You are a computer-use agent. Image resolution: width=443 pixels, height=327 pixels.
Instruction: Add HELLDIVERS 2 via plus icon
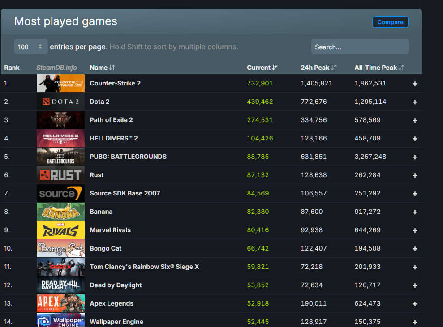[415, 139]
